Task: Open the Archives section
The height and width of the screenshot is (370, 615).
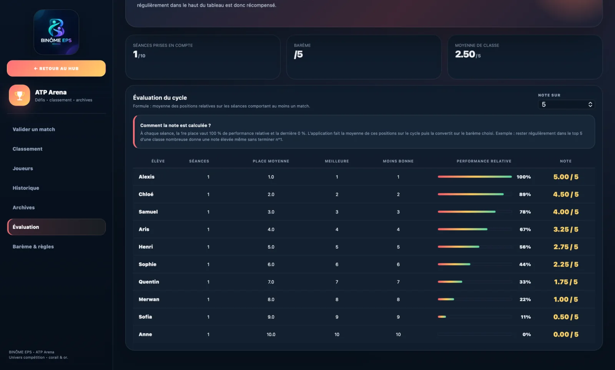Action: pos(23,207)
